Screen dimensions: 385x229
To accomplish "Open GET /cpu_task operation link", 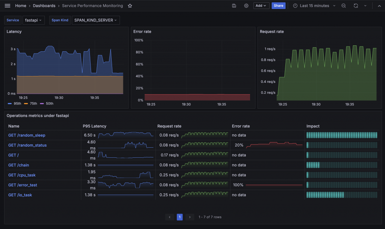I will pos(22,175).
